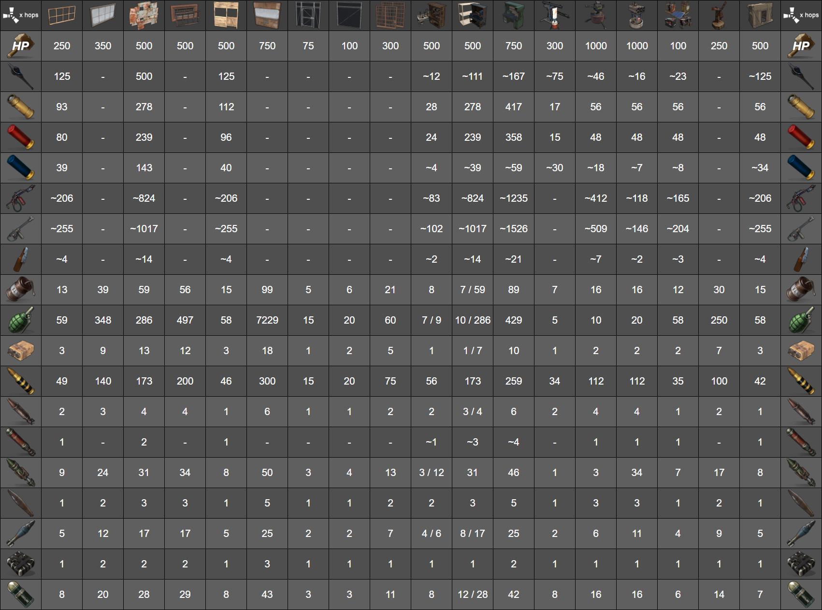Click the molotov cocktail icon on left
The height and width of the screenshot is (610, 822).
point(20,259)
